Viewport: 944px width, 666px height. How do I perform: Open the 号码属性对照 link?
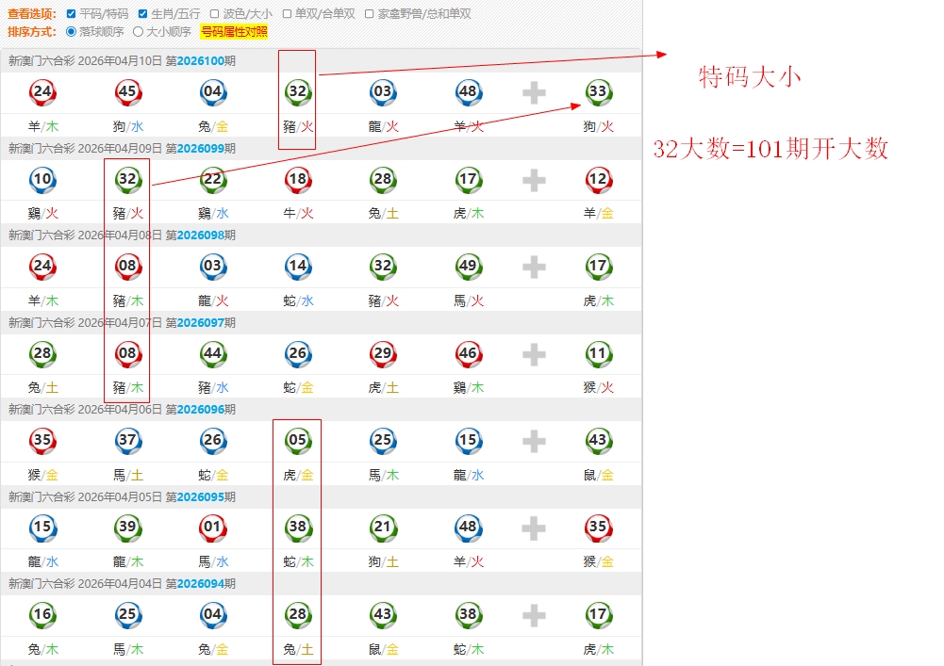click(x=233, y=31)
